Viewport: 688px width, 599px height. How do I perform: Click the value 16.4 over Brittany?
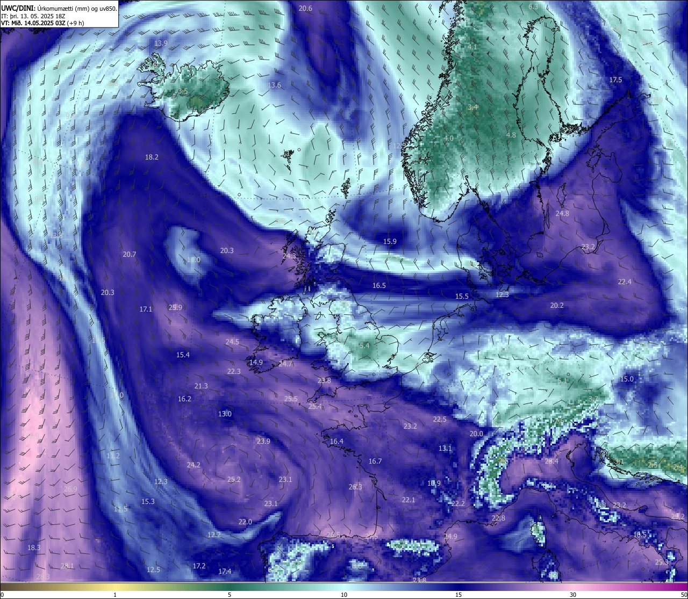click(336, 441)
